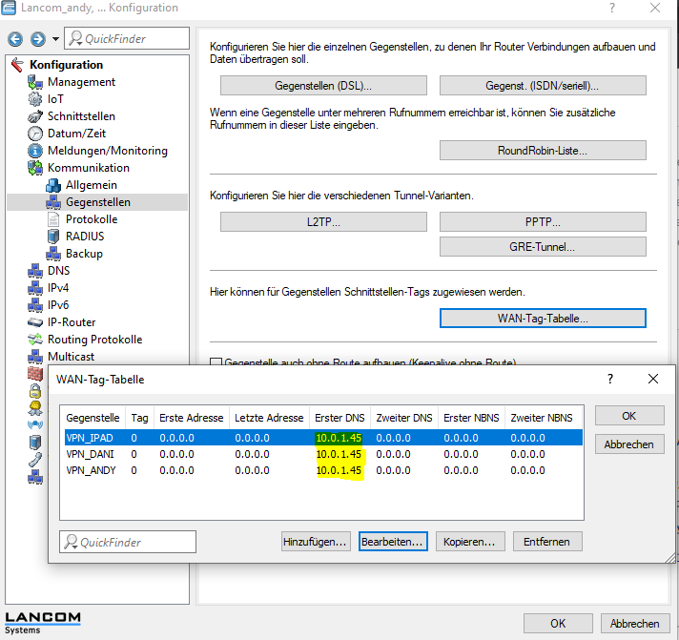The width and height of the screenshot is (679, 640).
Task: Open IP-Router tree item
Action: coord(72,322)
